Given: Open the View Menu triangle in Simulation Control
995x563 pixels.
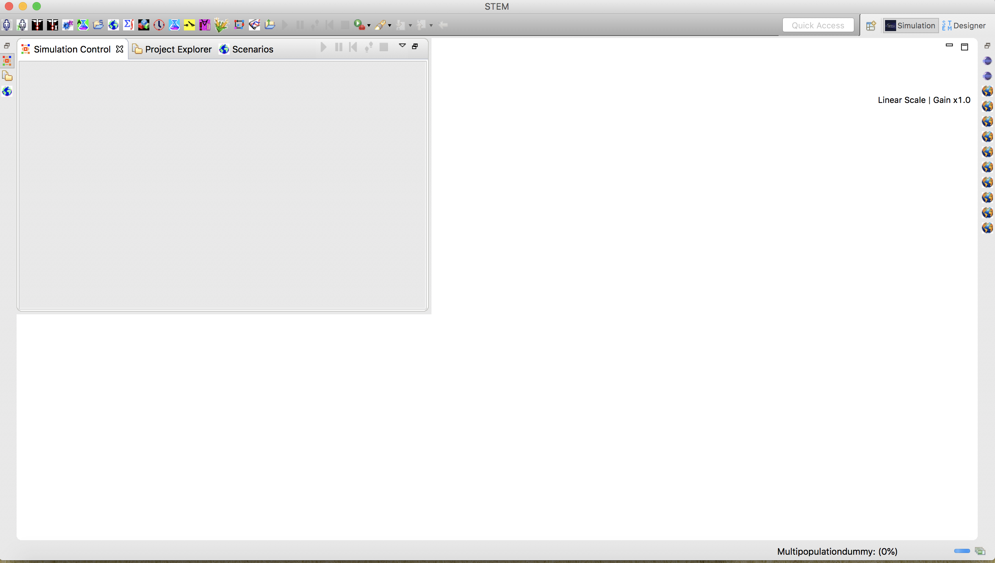Looking at the screenshot, I should click(402, 46).
